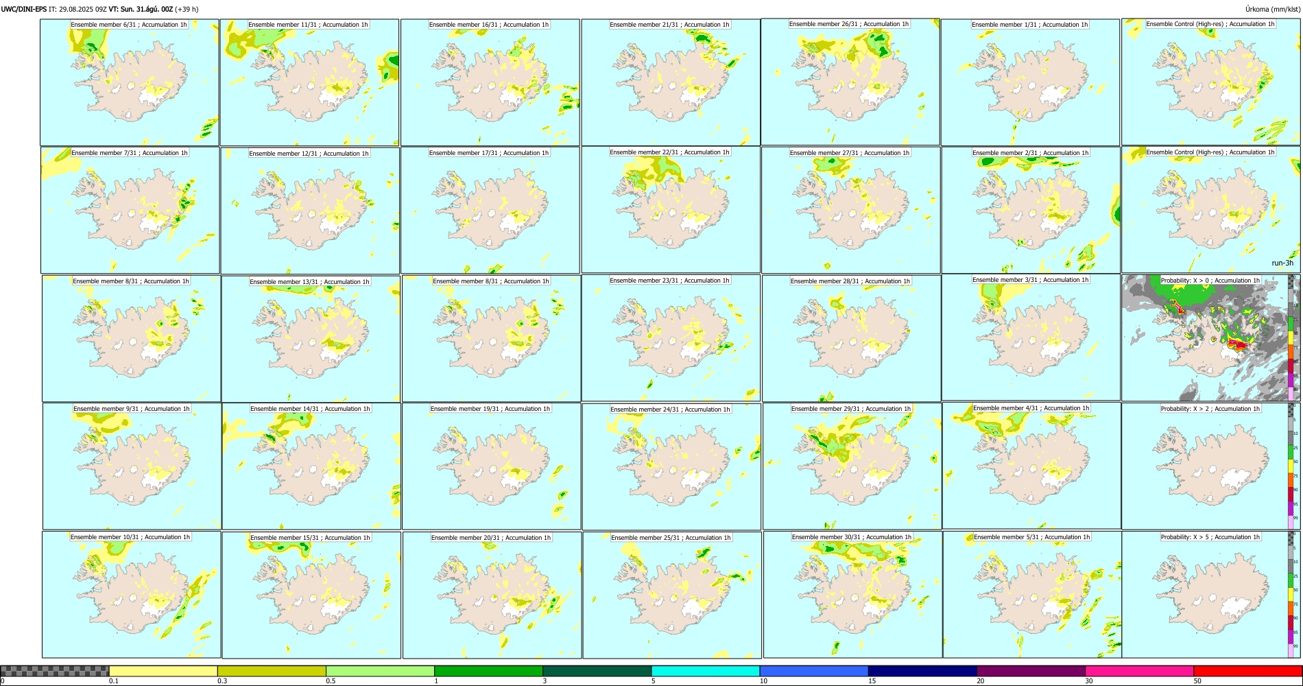Select the green 1–3 legend swatch
The height and width of the screenshot is (686, 1303).
488,671
